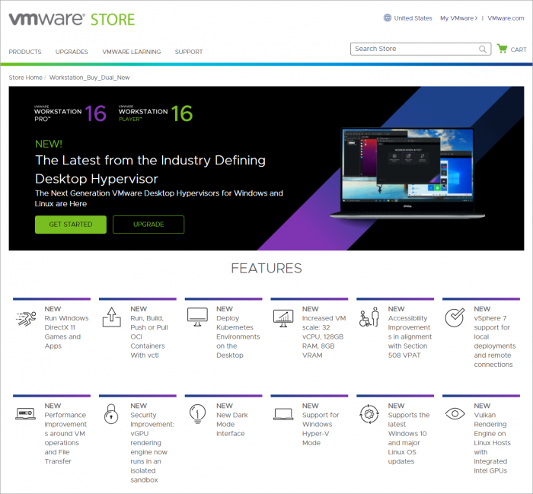This screenshot has height=494, width=533.
Task: Click the Workstation Pro 16 logo
Action: (x=70, y=113)
